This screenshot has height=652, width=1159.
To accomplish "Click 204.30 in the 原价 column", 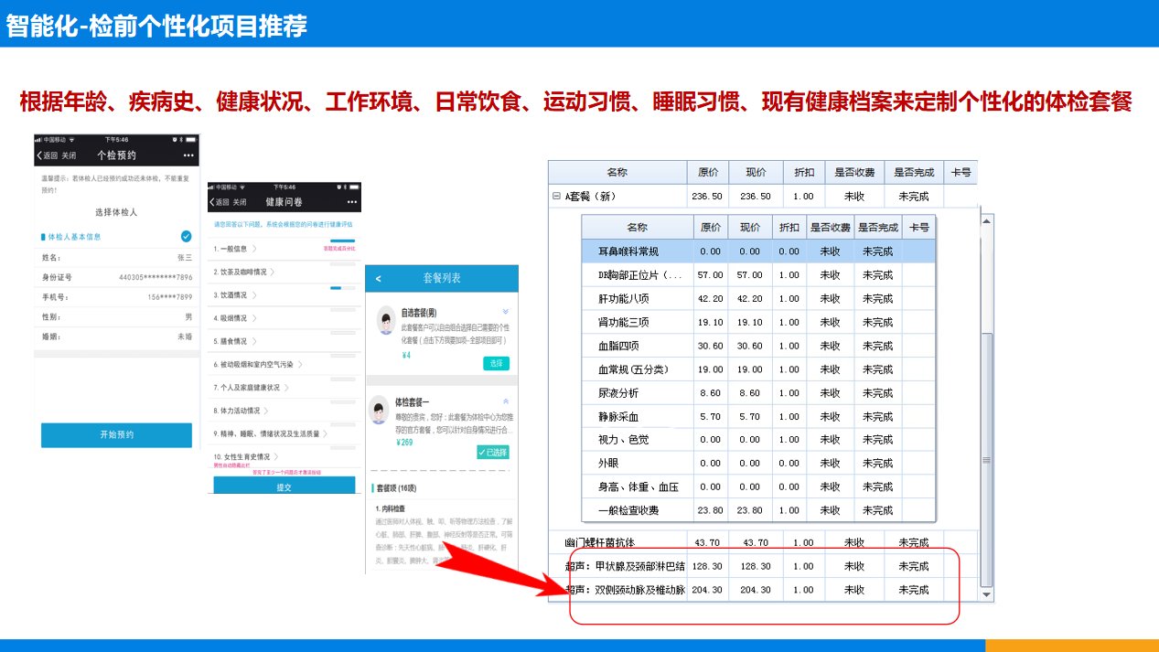I will click(709, 591).
